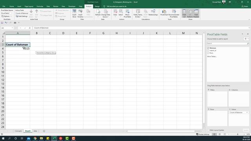Viewport: 251px width, 141px height.
Task: Undo using the quick access toolbar
Action: [x=5, y=23]
